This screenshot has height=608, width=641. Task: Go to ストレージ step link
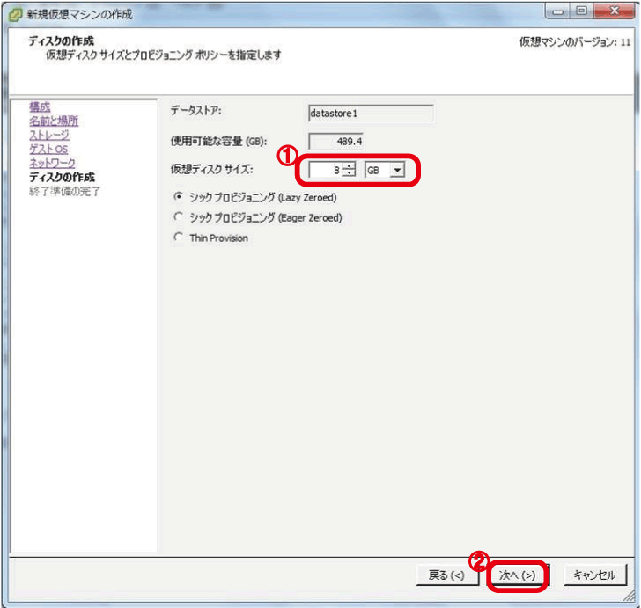(x=49, y=135)
